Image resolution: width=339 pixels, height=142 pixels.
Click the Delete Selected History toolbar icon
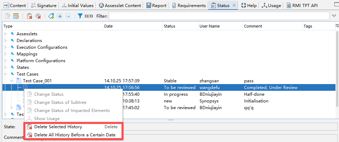(x=30, y=16)
